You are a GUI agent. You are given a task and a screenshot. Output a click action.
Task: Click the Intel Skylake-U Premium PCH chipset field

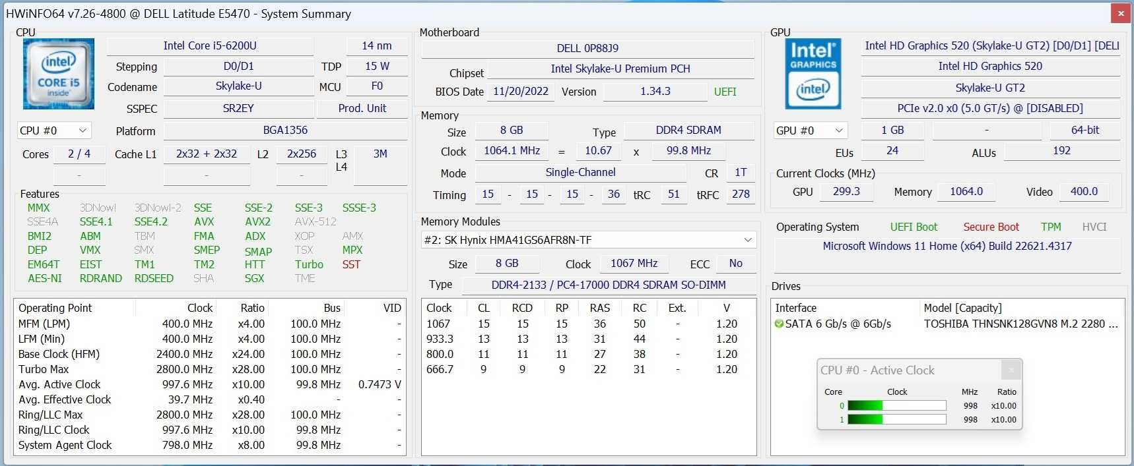(620, 69)
